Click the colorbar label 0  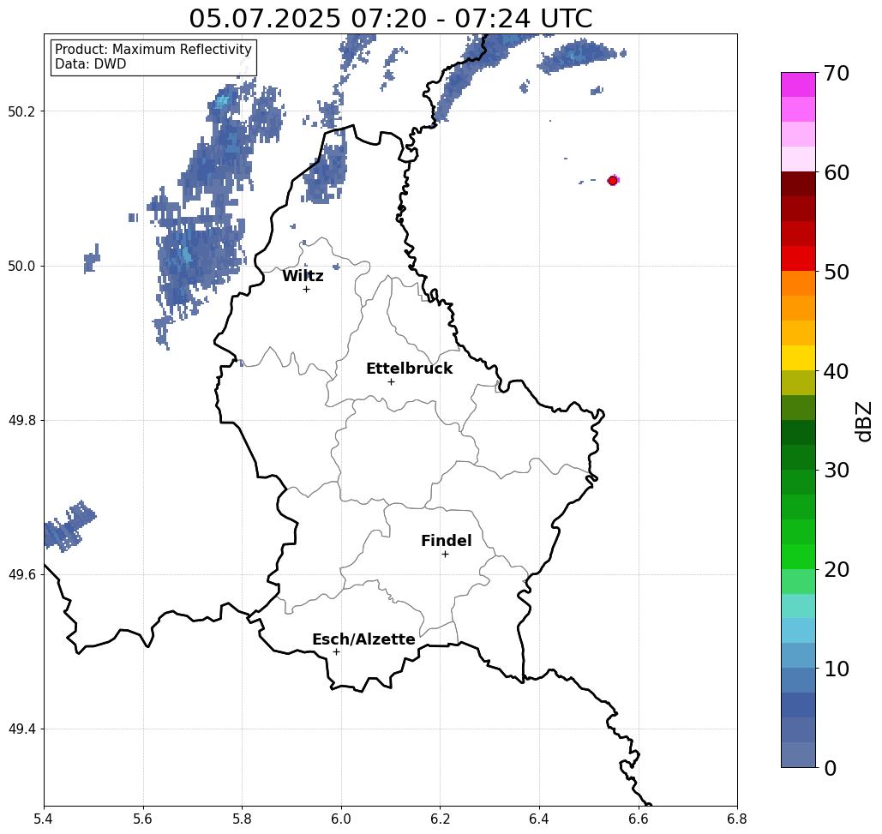tap(831, 768)
